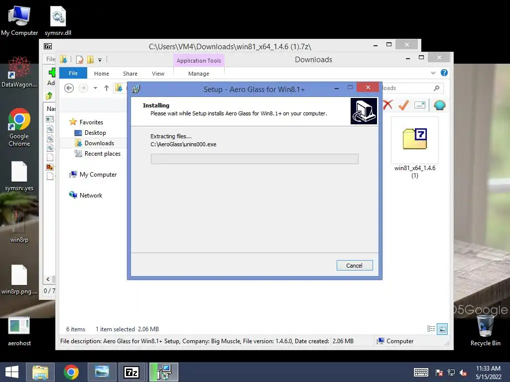The width and height of the screenshot is (510, 382).
Task: Open the Customize Quick Access Toolbar dropdown
Action: (100, 60)
